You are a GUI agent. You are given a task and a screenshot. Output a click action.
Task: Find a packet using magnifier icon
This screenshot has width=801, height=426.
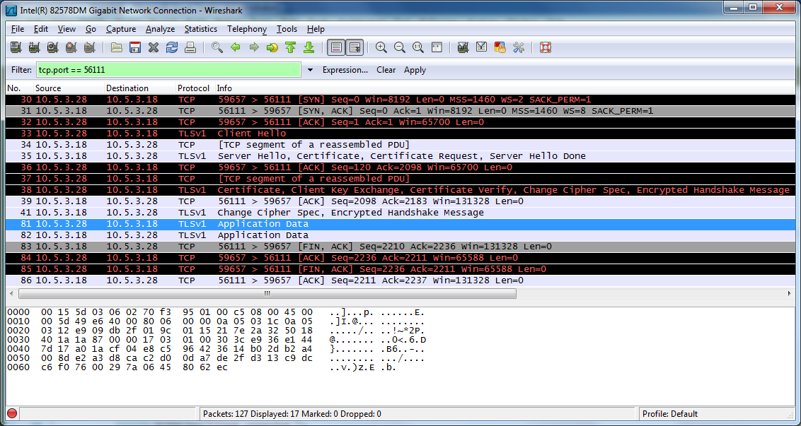[217, 47]
